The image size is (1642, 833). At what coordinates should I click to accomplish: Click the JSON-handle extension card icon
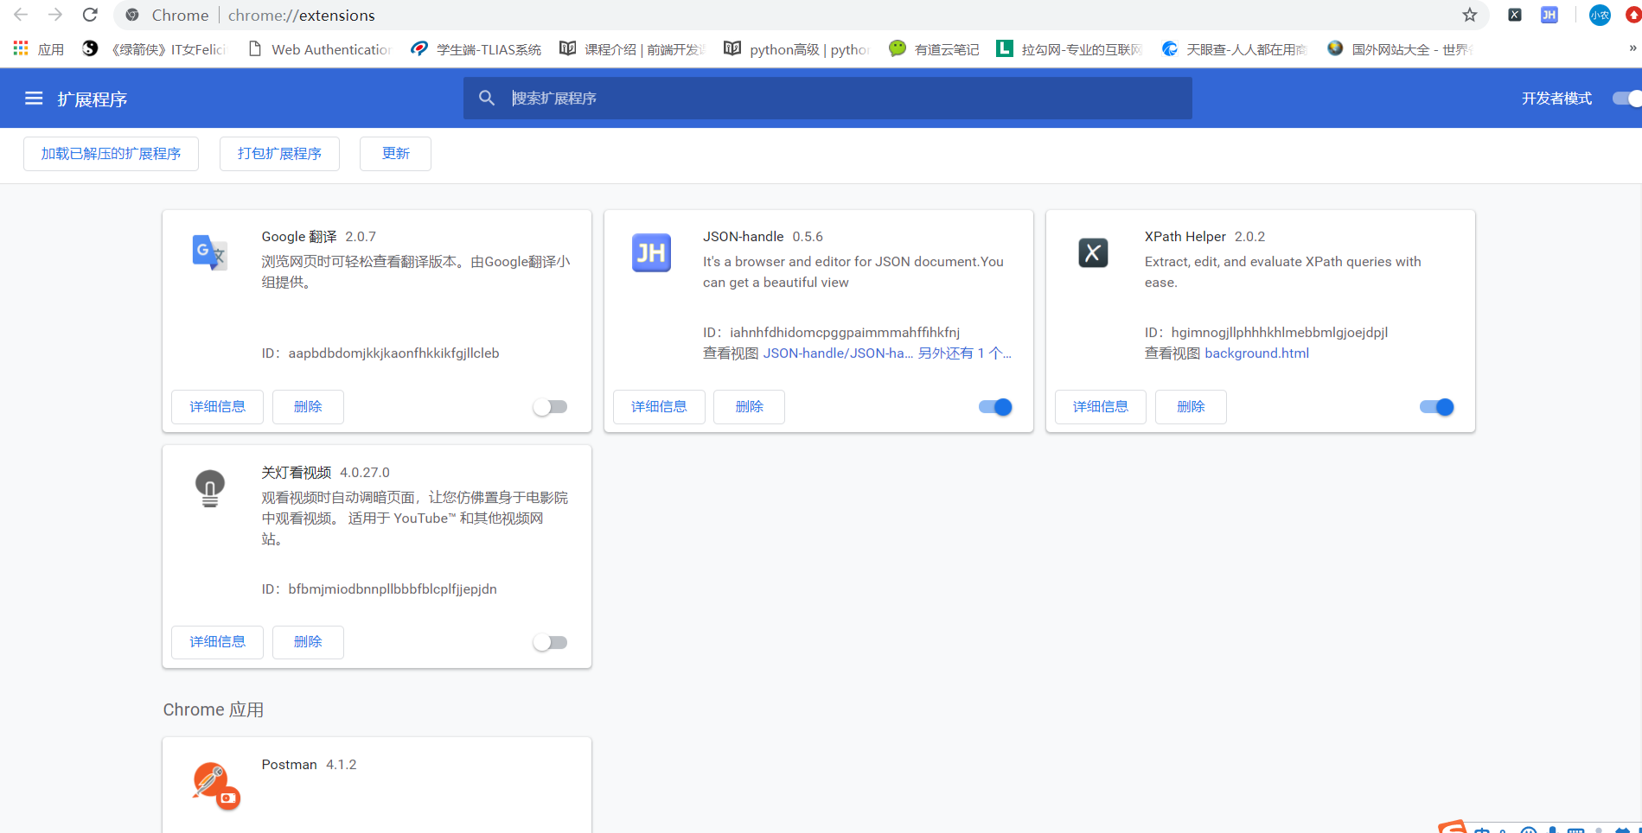651,252
